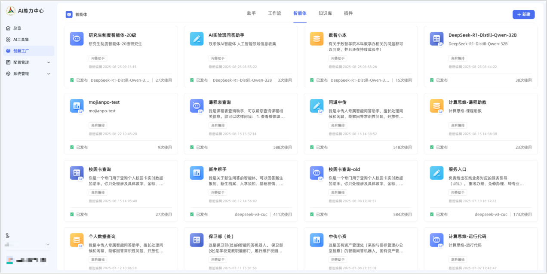Click the AI能力中心 logo
The image size is (547, 274).
click(x=11, y=10)
